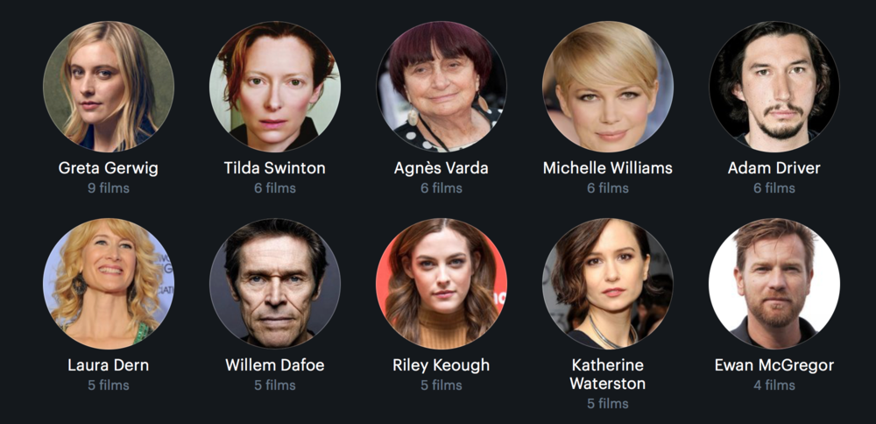Click the 5 films count under Riley Keough

coord(442,385)
